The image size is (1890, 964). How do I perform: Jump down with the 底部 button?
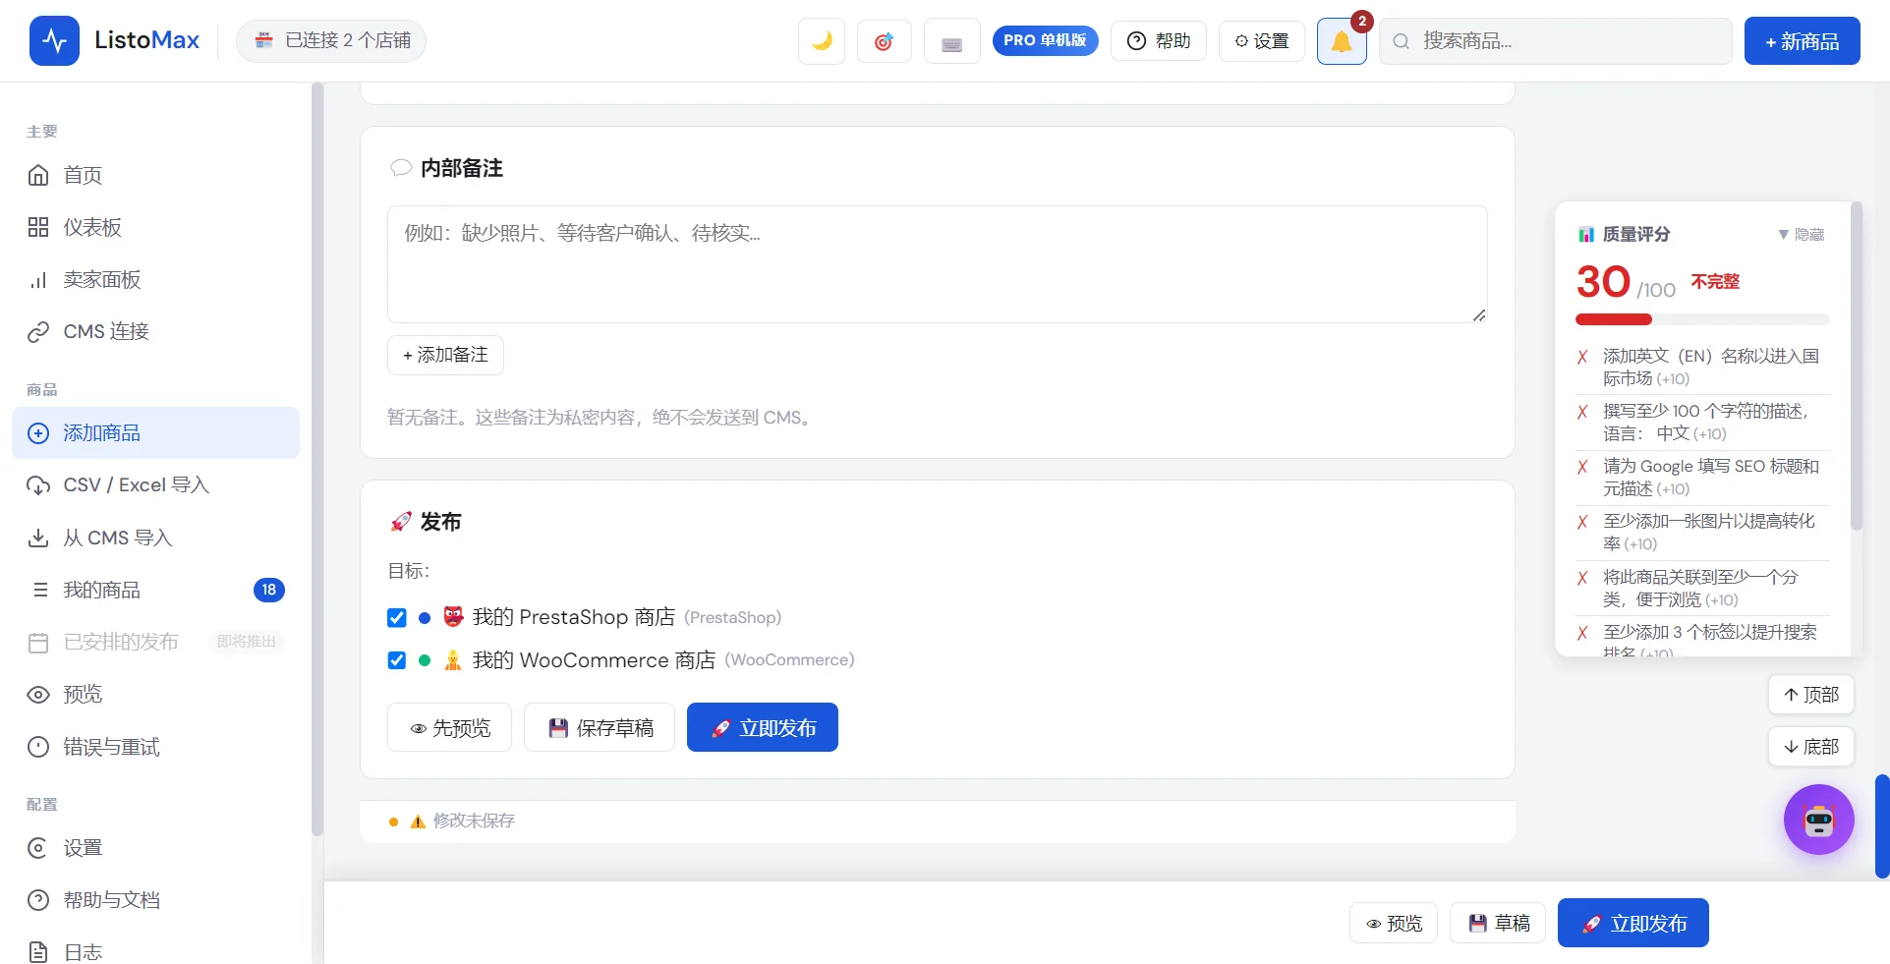1811,747
